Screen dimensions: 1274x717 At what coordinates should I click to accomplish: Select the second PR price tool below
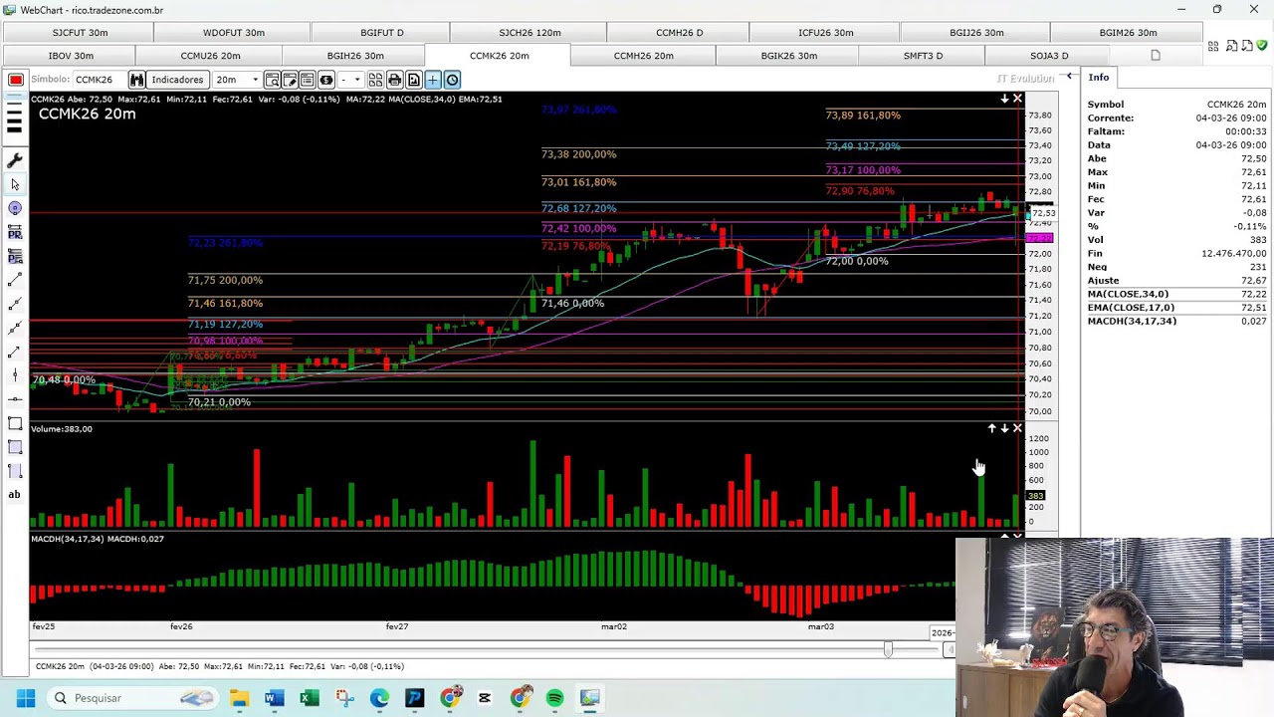(x=15, y=256)
